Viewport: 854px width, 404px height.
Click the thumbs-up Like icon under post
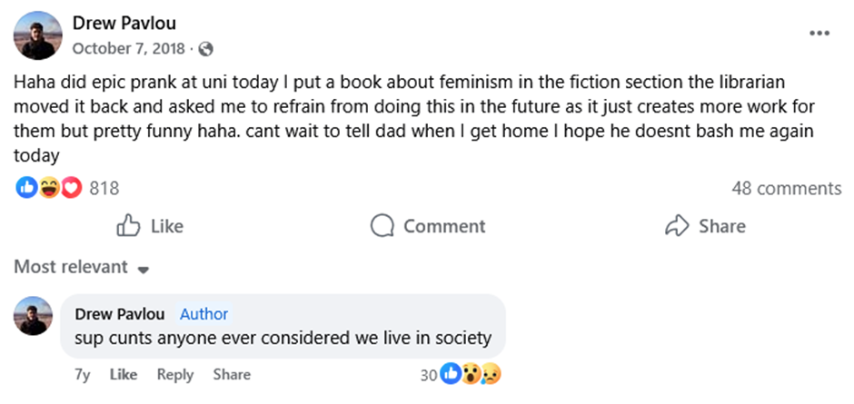click(130, 225)
